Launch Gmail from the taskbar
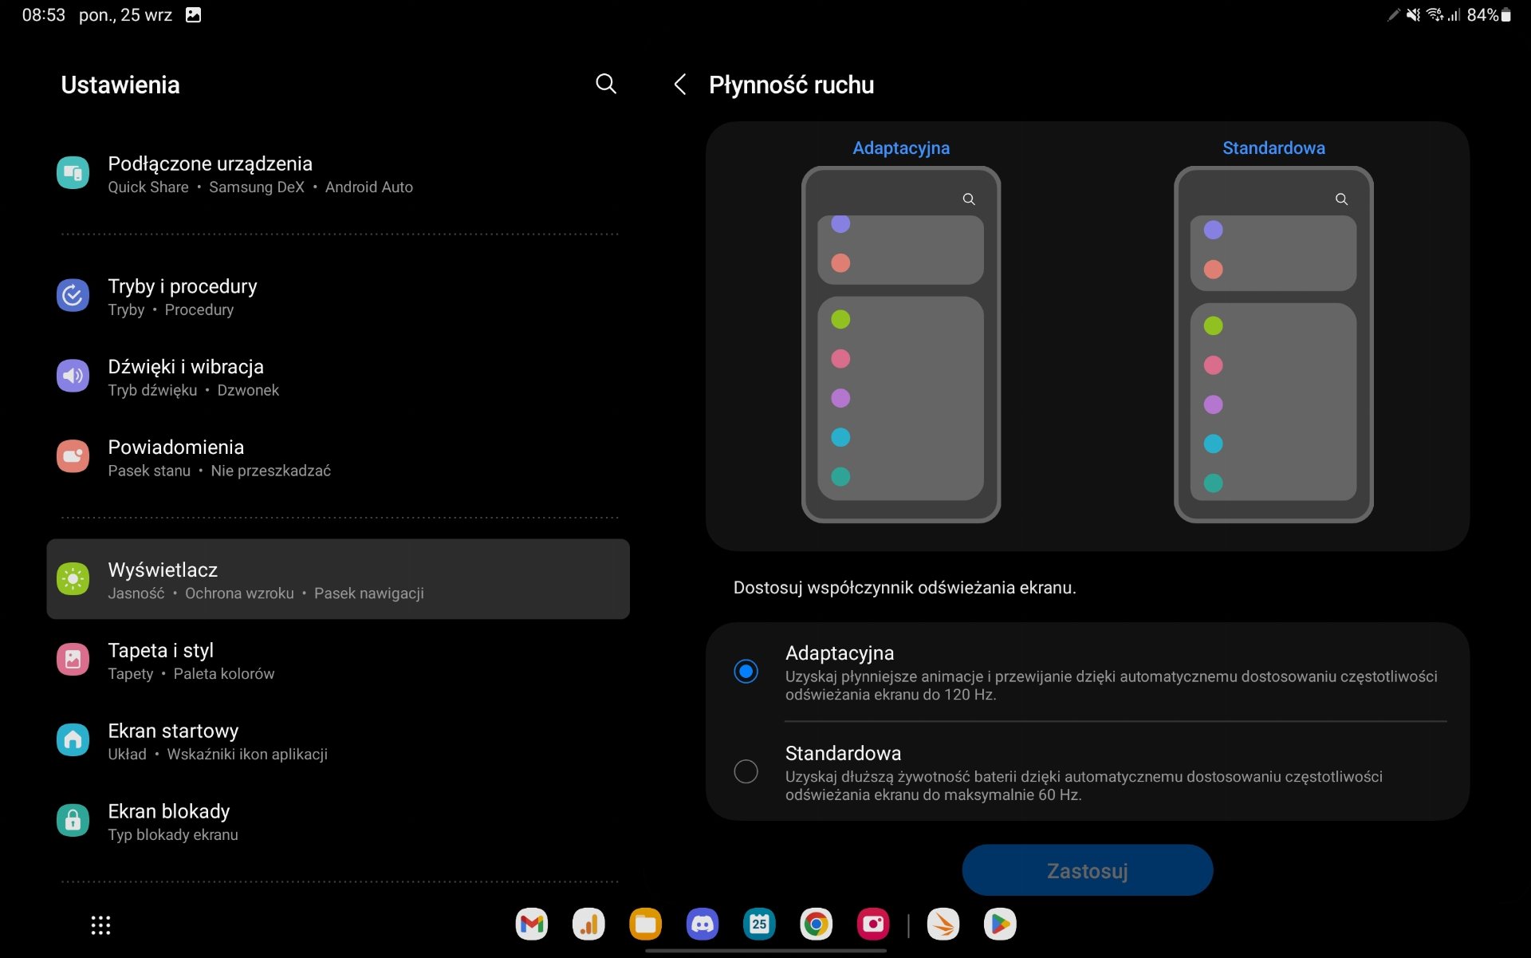1531x958 pixels. click(532, 924)
